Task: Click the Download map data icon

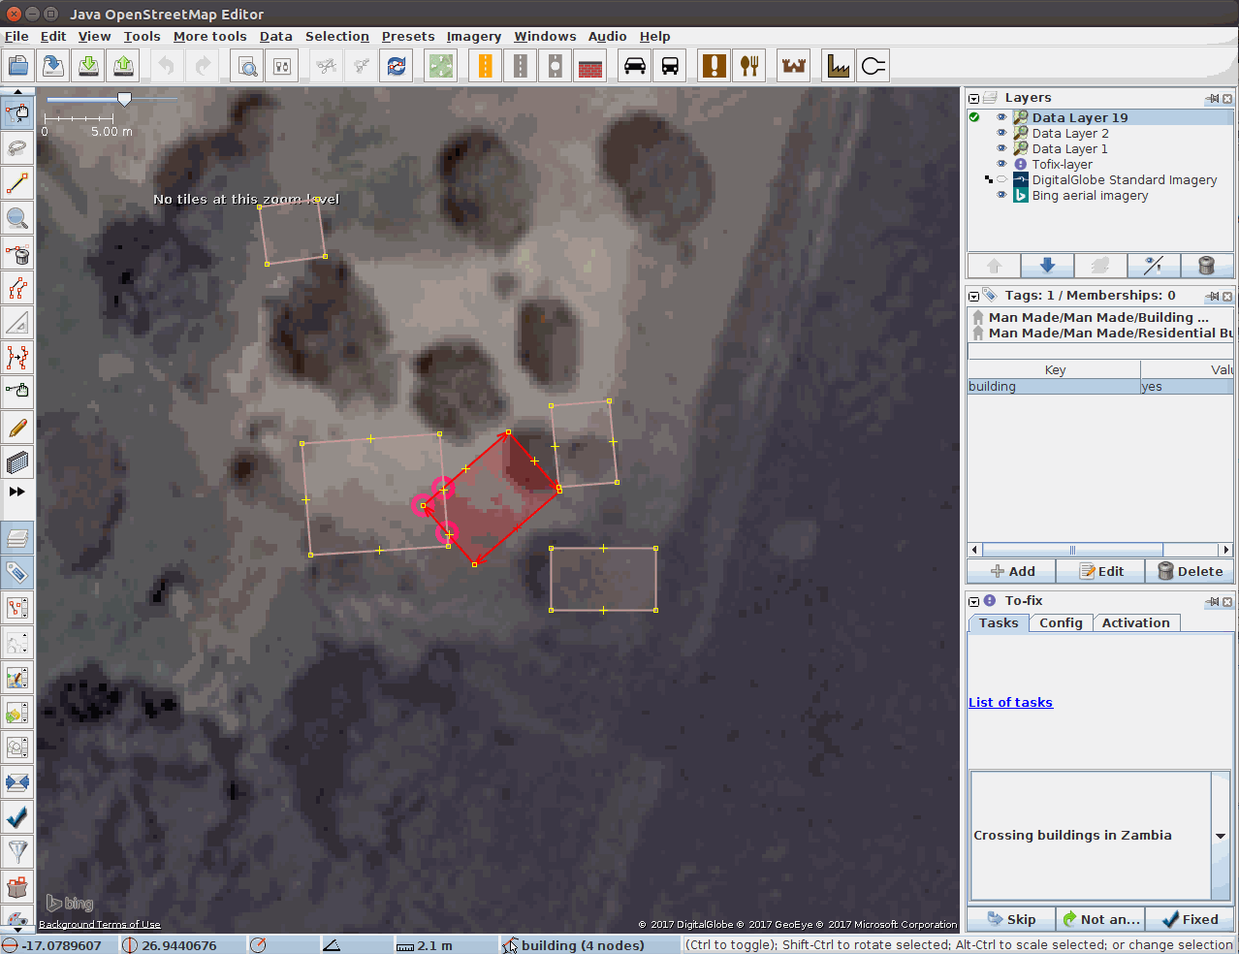Action: coord(88,66)
